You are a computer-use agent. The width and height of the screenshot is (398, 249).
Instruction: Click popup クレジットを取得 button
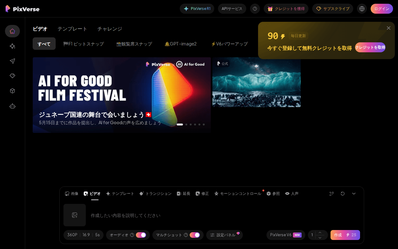coord(370,47)
